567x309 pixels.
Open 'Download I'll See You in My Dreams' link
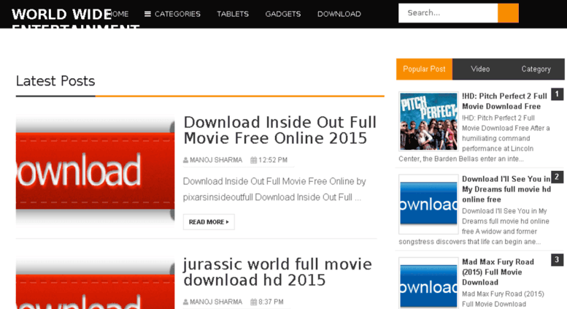506,189
